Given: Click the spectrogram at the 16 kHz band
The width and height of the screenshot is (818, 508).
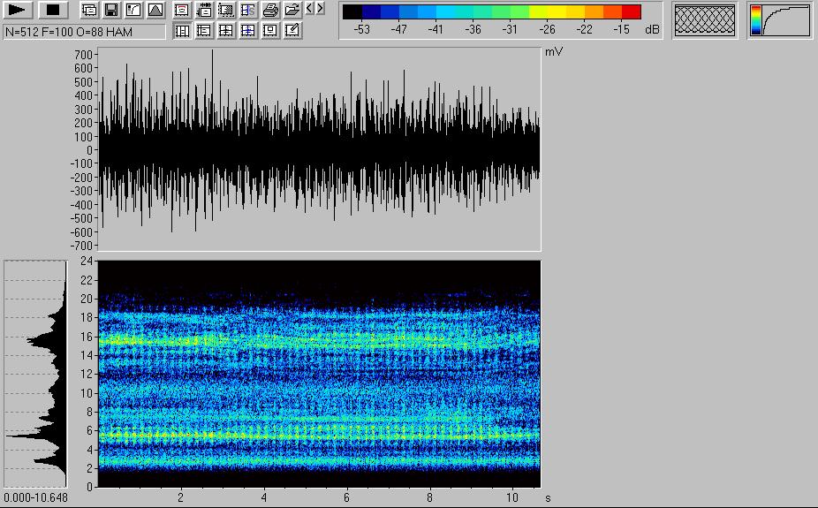Looking at the screenshot, I should click(x=318, y=337).
